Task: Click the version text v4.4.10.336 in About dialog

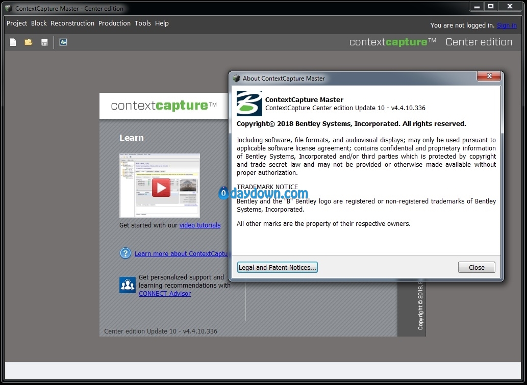Action: (408, 108)
